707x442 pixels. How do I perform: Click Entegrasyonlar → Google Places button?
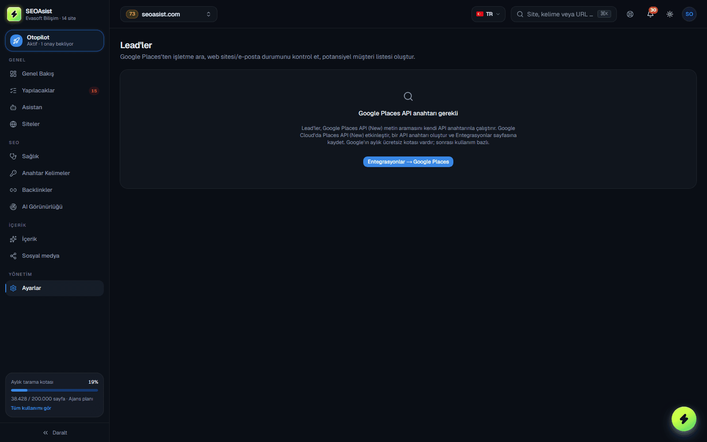point(408,162)
